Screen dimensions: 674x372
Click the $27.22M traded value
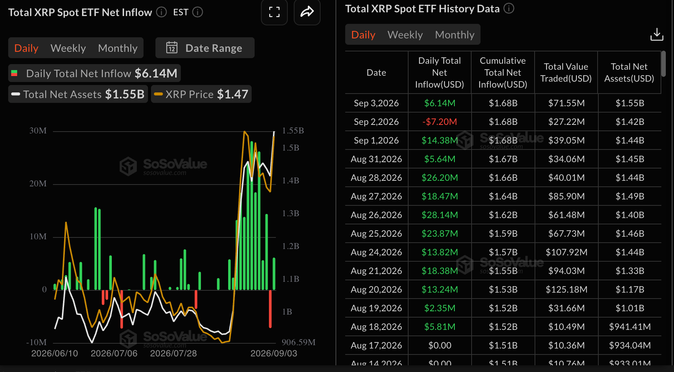(x=567, y=122)
